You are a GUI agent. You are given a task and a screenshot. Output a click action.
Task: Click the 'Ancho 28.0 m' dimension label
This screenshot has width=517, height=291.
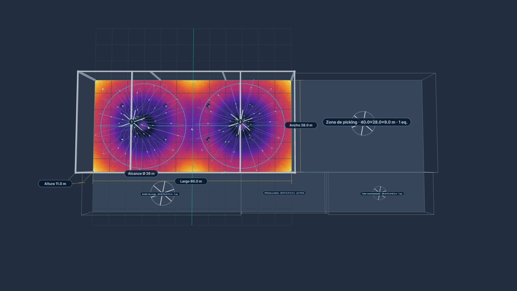point(301,125)
